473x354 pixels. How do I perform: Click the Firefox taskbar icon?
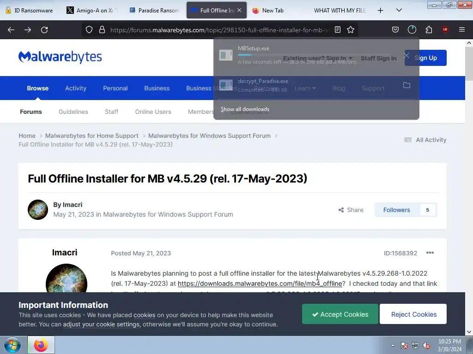click(41, 345)
